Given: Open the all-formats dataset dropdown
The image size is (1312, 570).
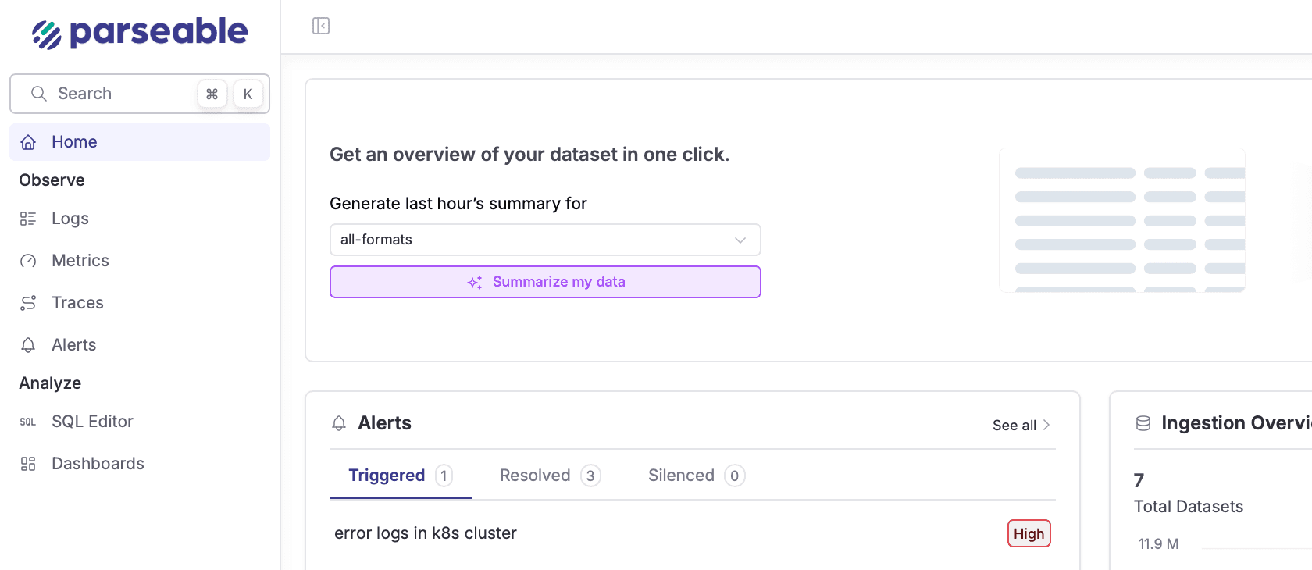Looking at the screenshot, I should coord(544,240).
